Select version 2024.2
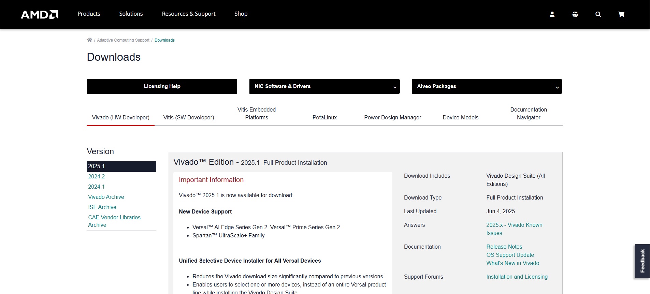The height and width of the screenshot is (294, 650). tap(96, 176)
